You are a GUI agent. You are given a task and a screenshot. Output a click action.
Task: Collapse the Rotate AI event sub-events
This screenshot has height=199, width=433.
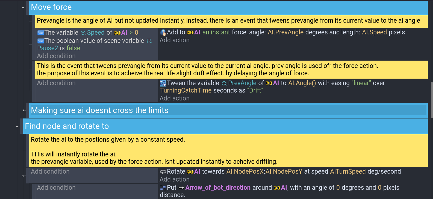pyautogui.click(x=23, y=176)
